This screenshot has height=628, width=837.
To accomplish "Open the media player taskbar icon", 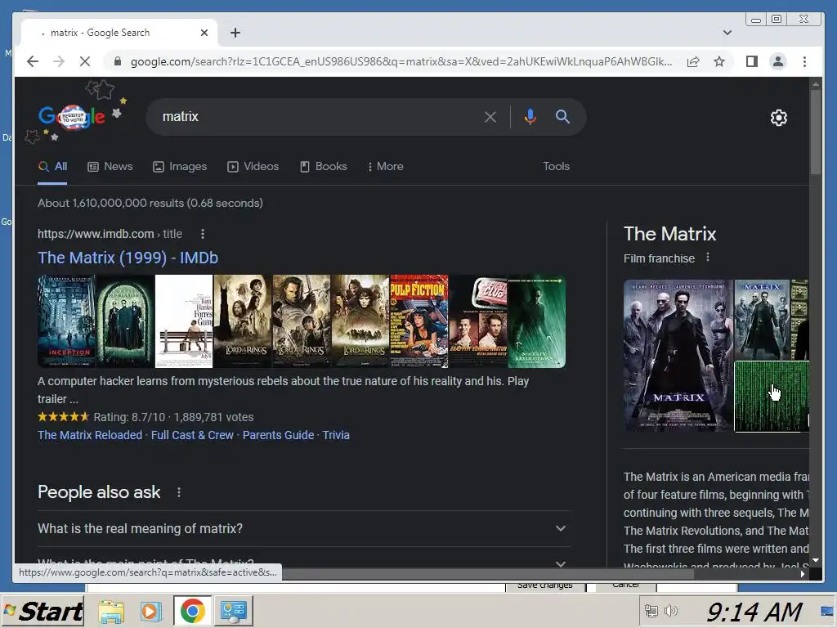I will pyautogui.click(x=151, y=611).
